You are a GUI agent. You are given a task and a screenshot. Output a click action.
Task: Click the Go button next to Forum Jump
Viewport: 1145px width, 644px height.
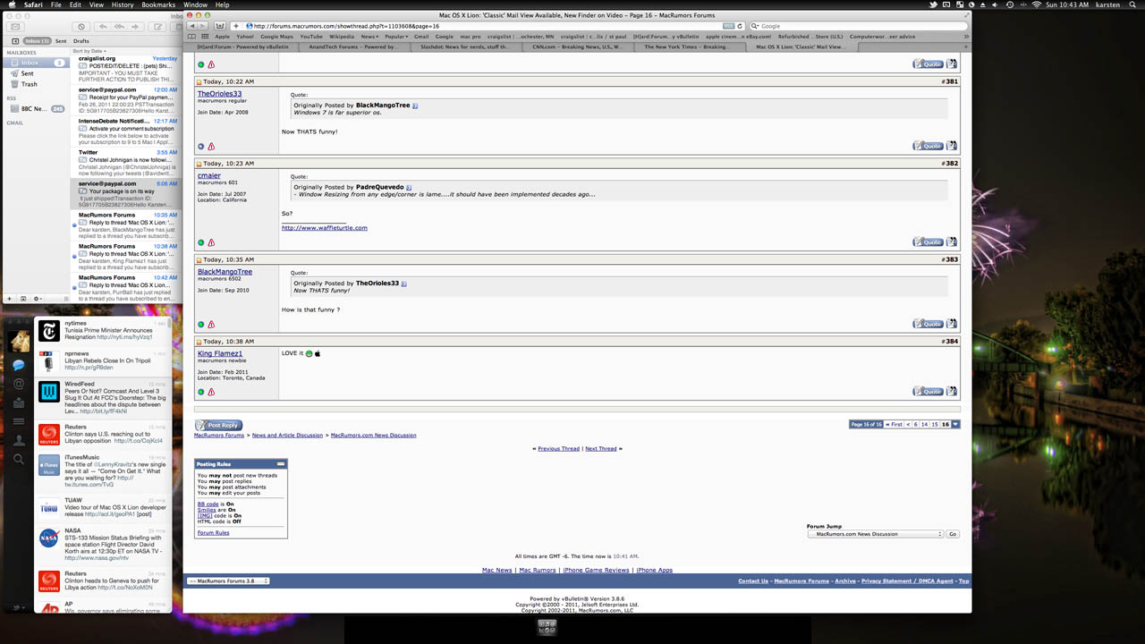tap(953, 534)
